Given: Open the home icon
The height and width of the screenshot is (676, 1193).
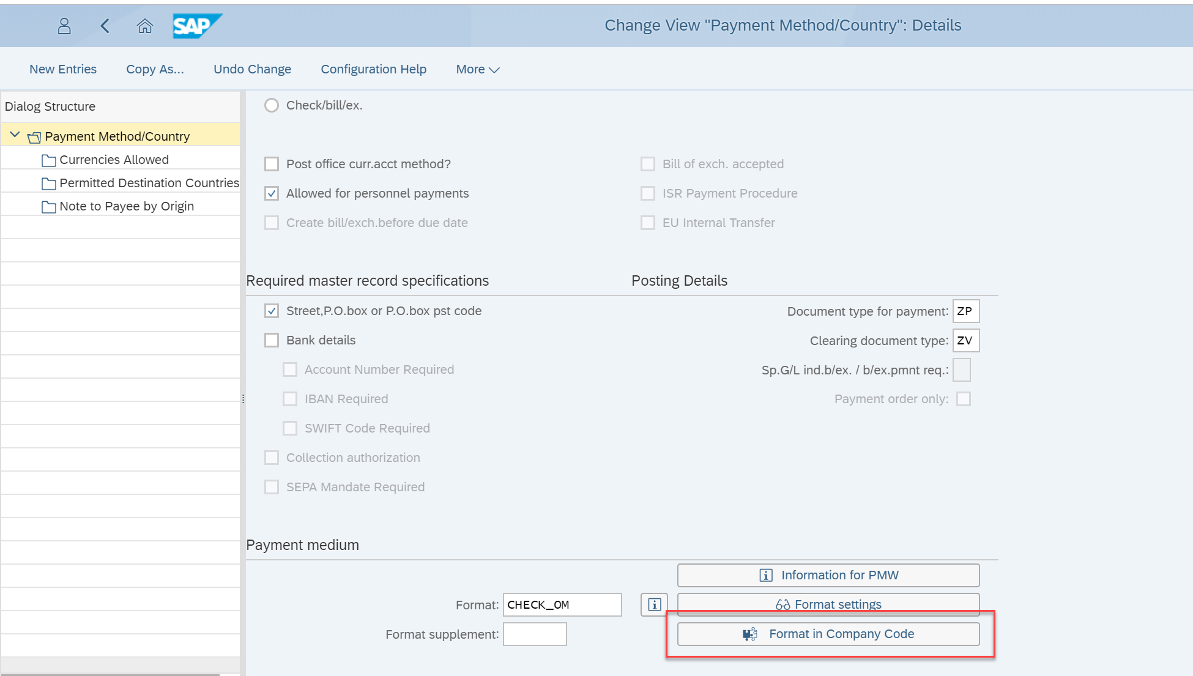Looking at the screenshot, I should pyautogui.click(x=144, y=26).
